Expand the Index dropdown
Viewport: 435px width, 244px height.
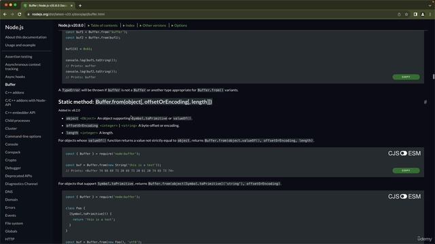pos(128,26)
